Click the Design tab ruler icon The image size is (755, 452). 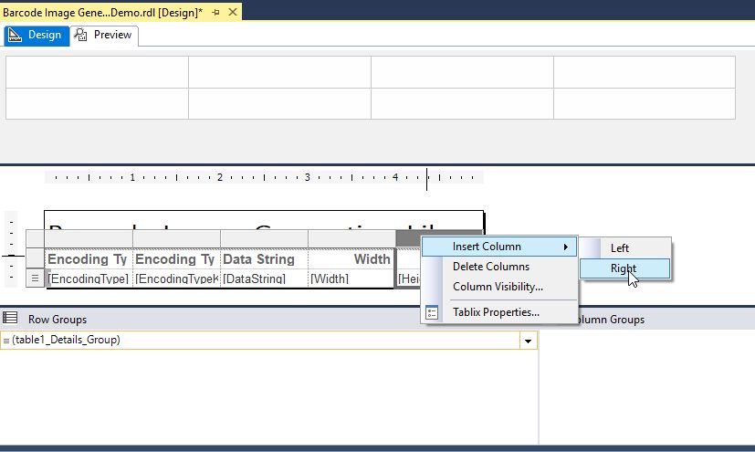point(15,35)
